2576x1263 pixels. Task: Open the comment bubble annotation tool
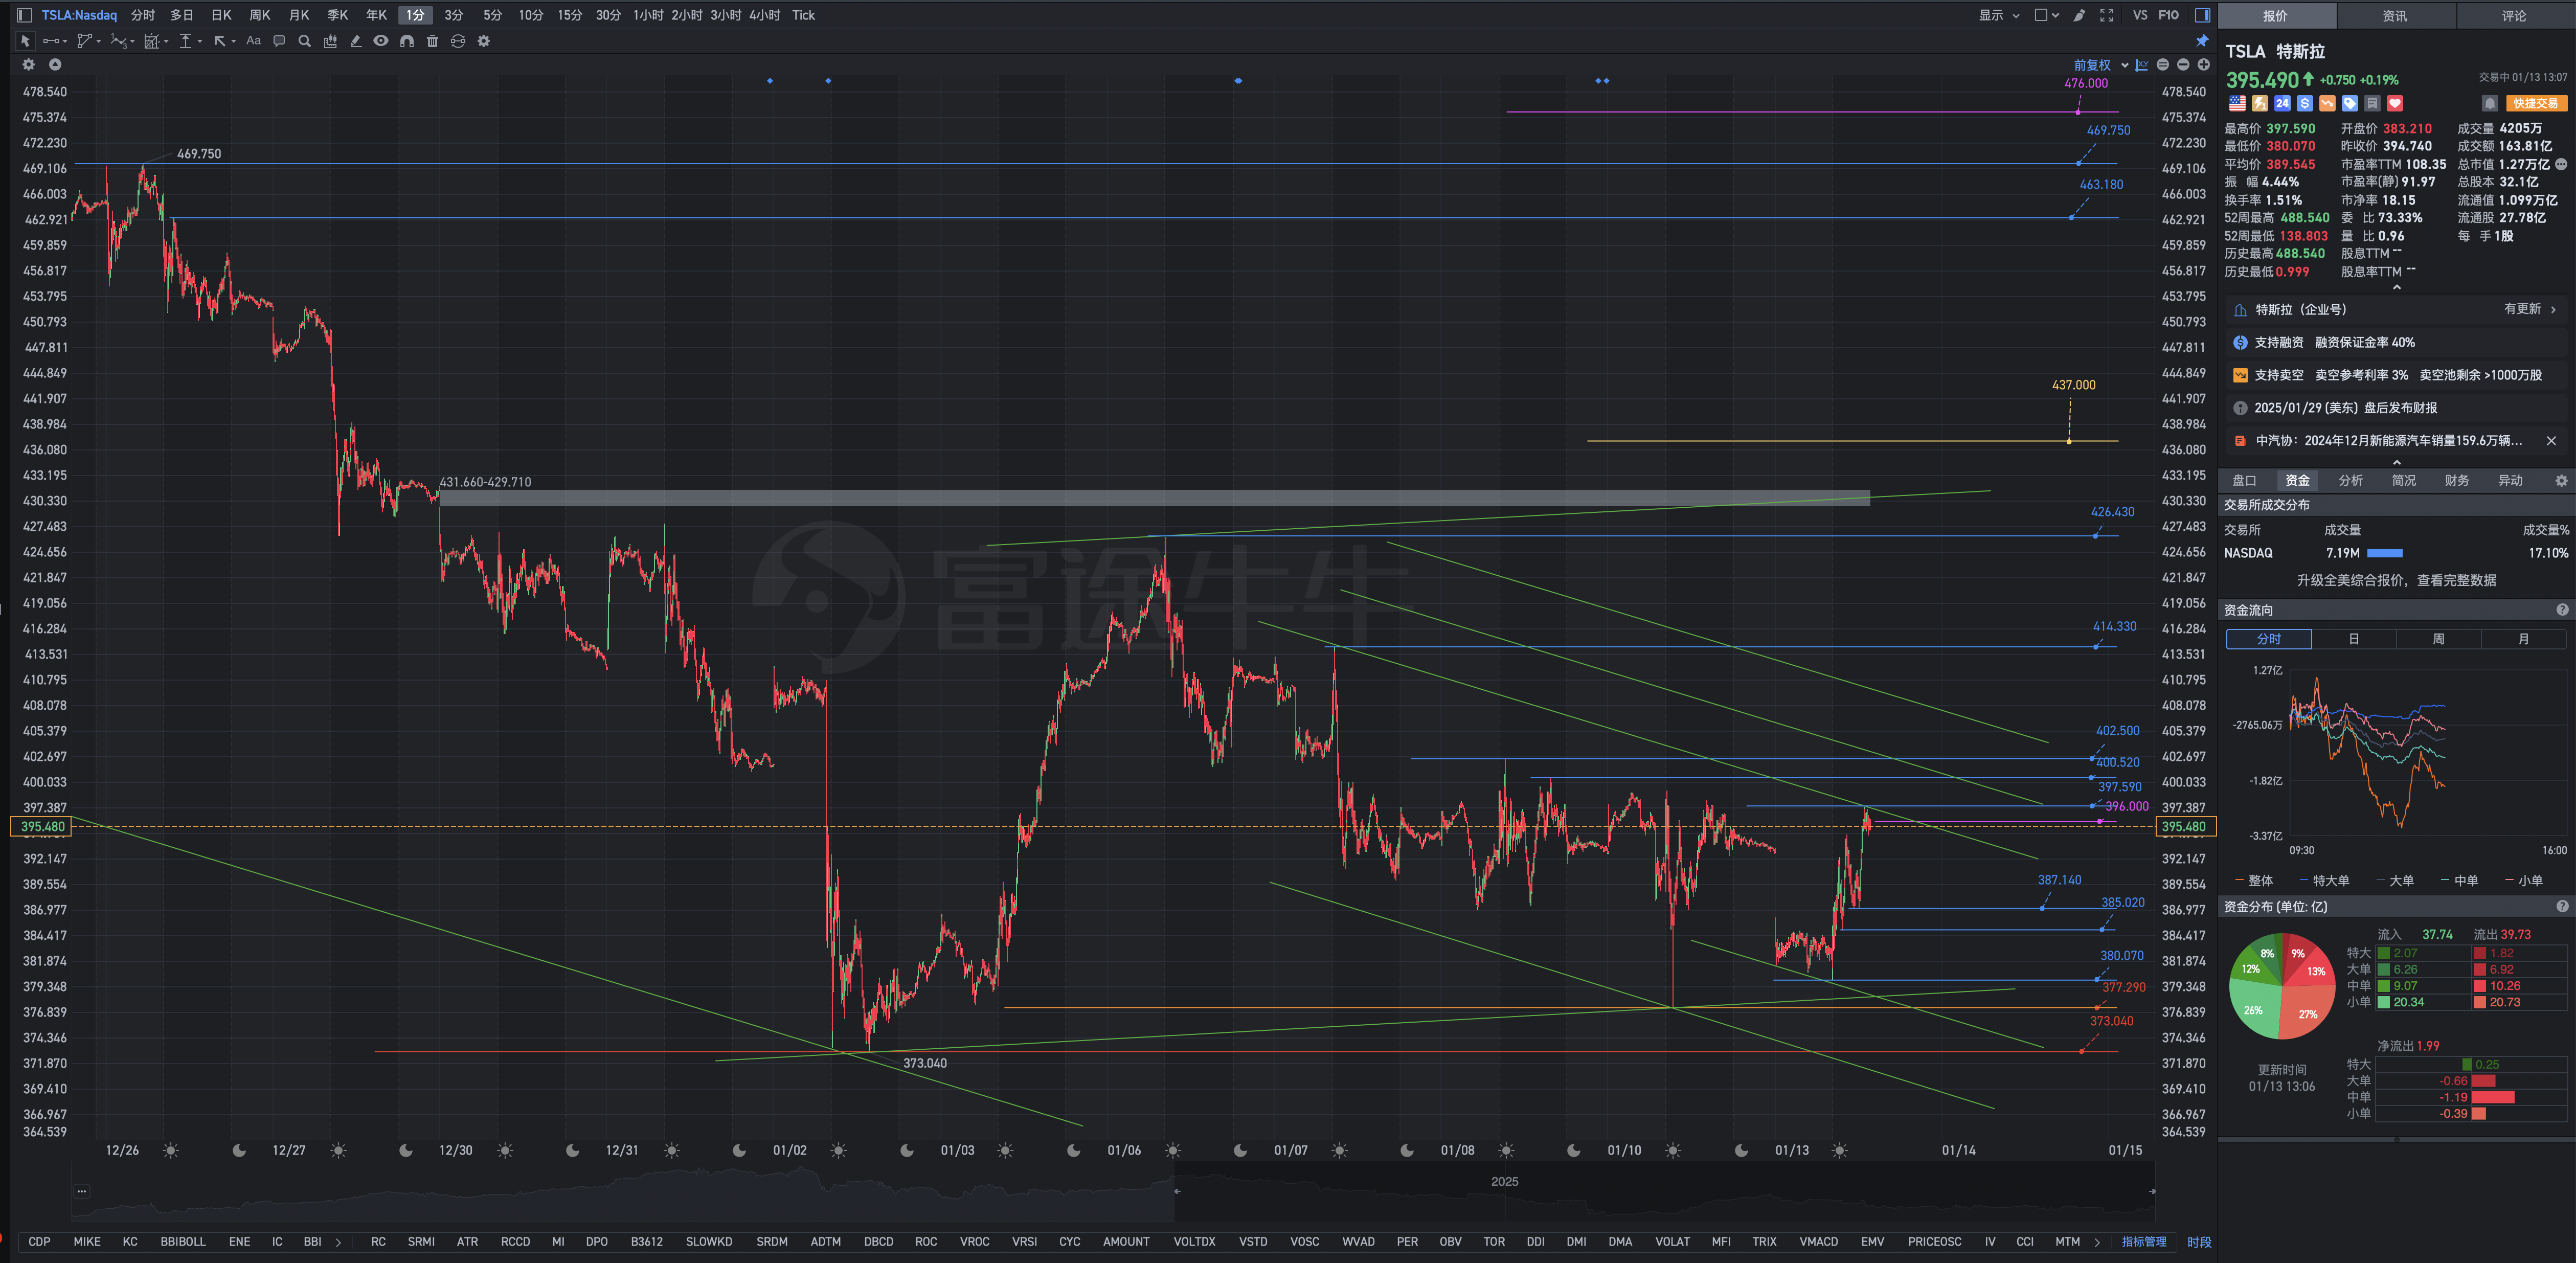tap(279, 41)
